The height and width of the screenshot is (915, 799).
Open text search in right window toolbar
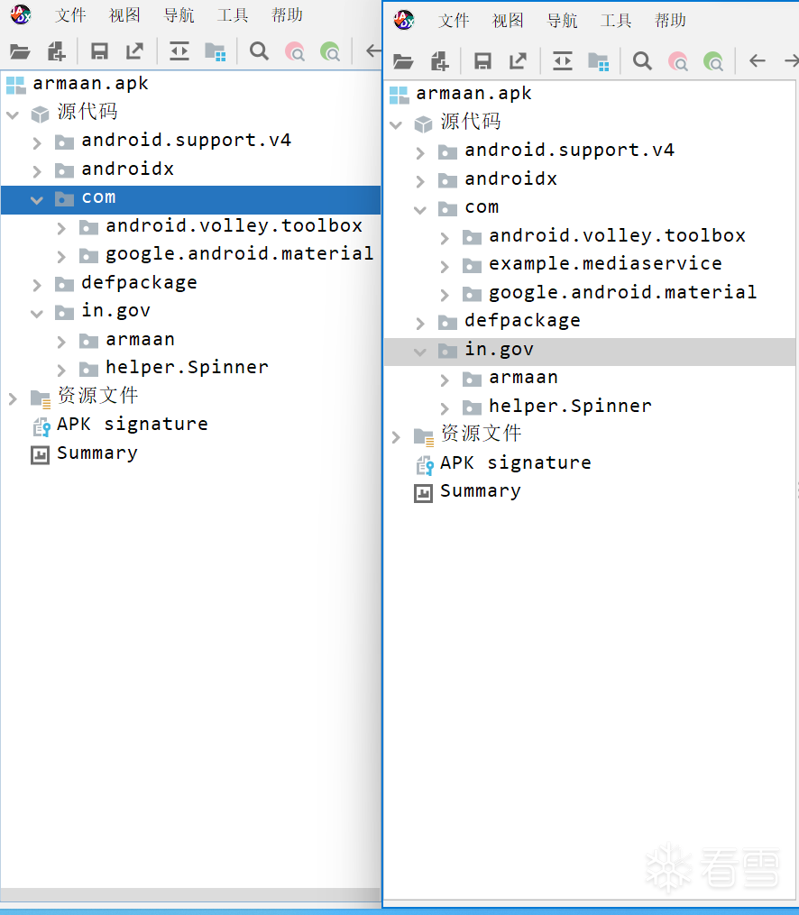(x=642, y=61)
